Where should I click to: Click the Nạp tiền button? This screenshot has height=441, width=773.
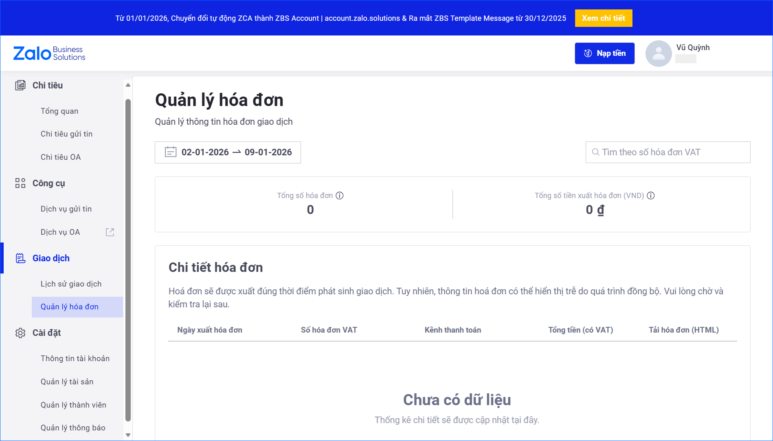[604, 53]
